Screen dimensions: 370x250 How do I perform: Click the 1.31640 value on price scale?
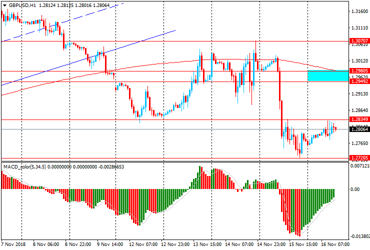[359, 11]
